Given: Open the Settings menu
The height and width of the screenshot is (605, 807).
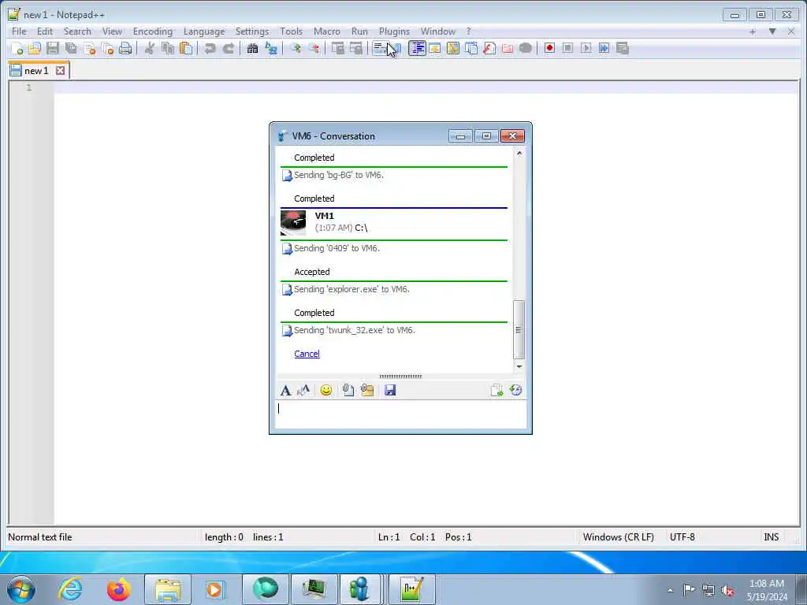Looking at the screenshot, I should click(252, 32).
